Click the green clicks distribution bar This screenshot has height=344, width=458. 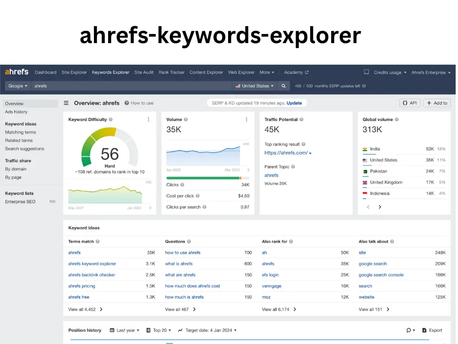(204, 178)
